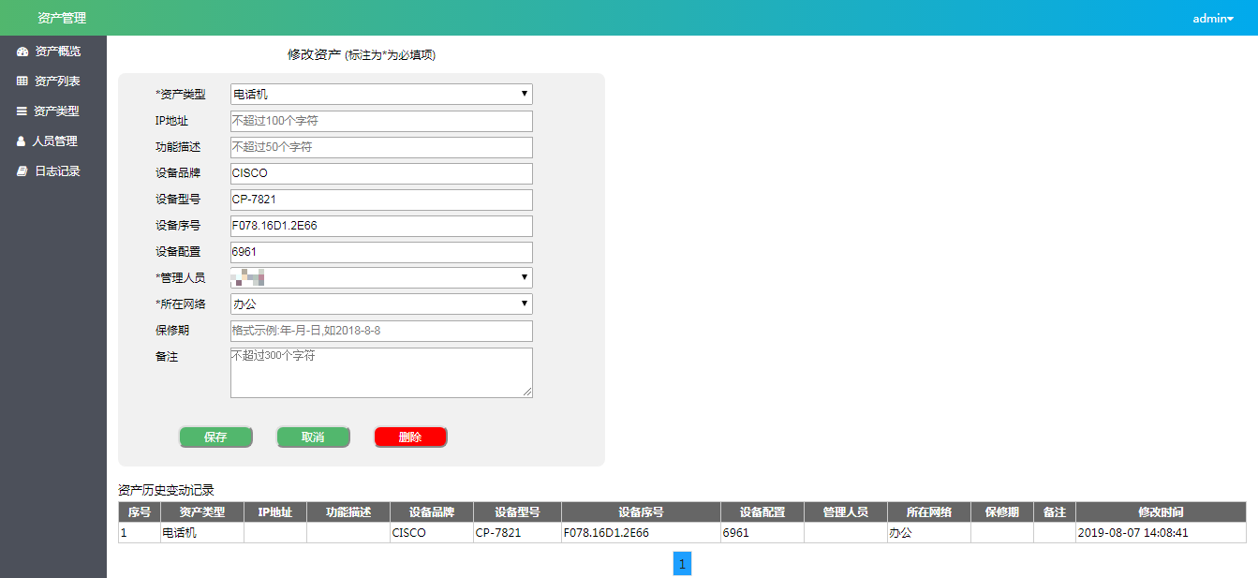Focus the 保修期 date input field
Screen dimensions: 1258x578
tap(381, 331)
